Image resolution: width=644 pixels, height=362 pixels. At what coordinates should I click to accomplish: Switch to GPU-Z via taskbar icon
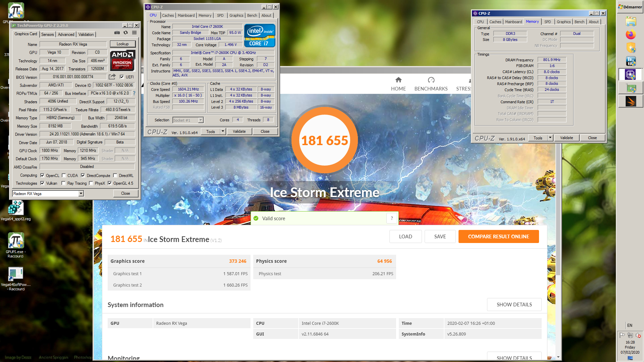pyautogui.click(x=631, y=88)
